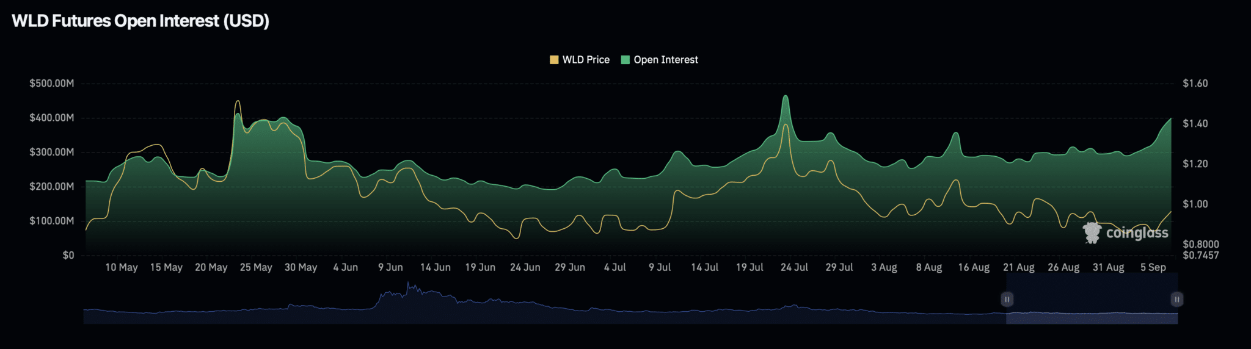Click the chart title WLD Futures Open Interest
The width and height of the screenshot is (1251, 349).
140,21
